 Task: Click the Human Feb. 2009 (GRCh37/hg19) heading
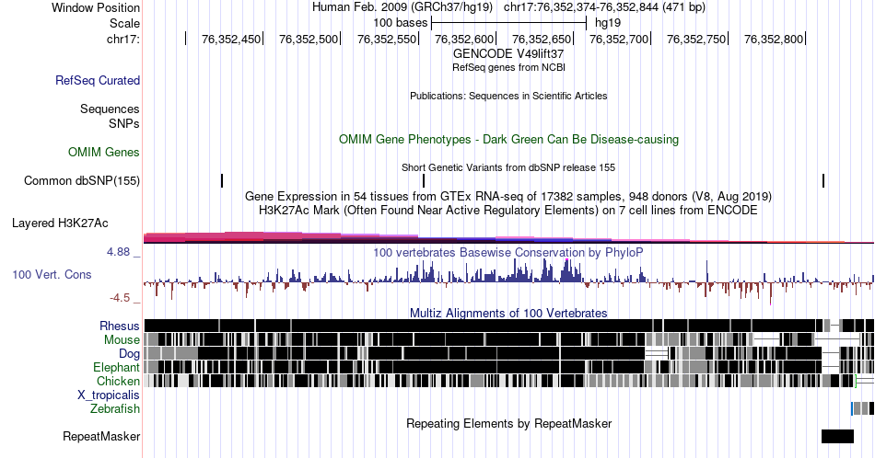coord(402,7)
